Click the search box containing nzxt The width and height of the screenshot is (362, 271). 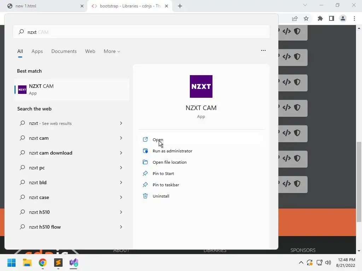141,32
